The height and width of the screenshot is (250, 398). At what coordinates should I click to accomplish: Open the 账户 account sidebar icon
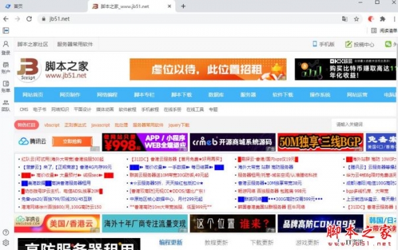pos(5,67)
